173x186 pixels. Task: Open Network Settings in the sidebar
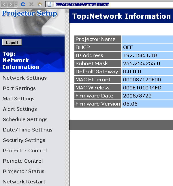25,78
